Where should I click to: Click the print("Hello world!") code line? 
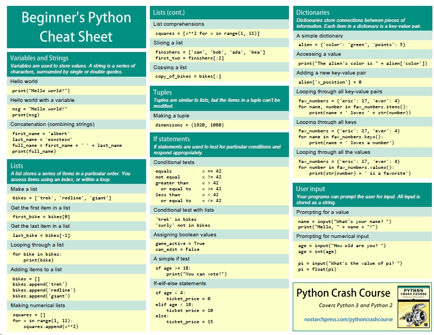click(x=41, y=91)
